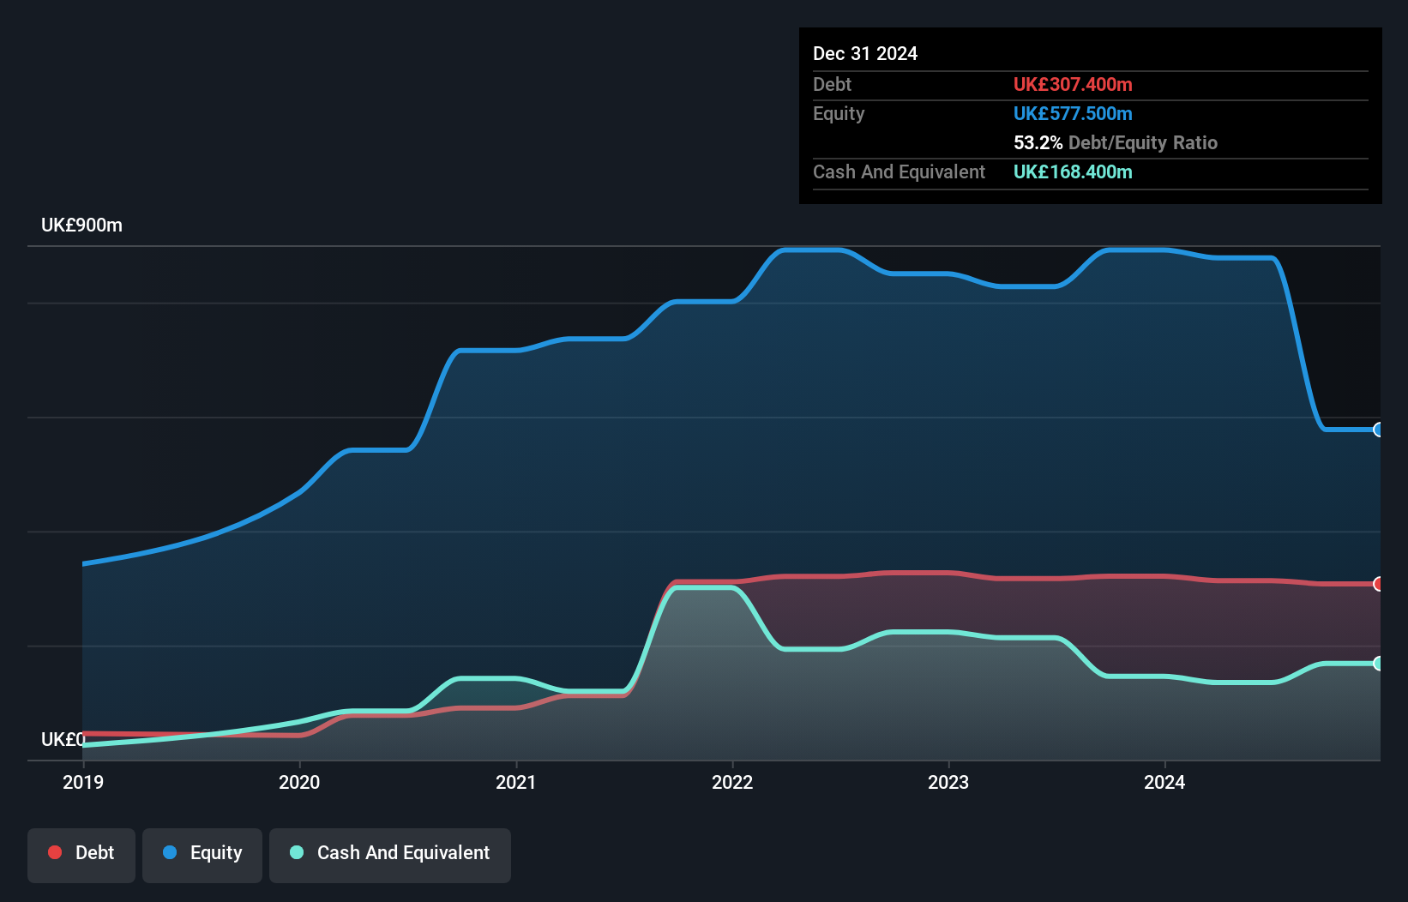Click the teal Cash And Equivalent legend dot
This screenshot has height=902, width=1408.
[x=297, y=852]
